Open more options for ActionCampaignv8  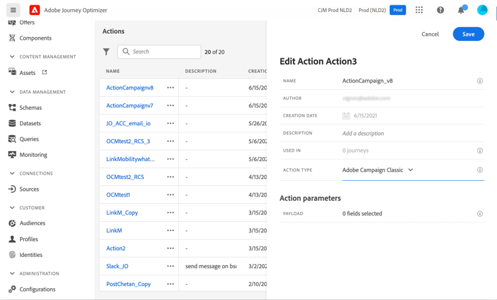(171, 87)
